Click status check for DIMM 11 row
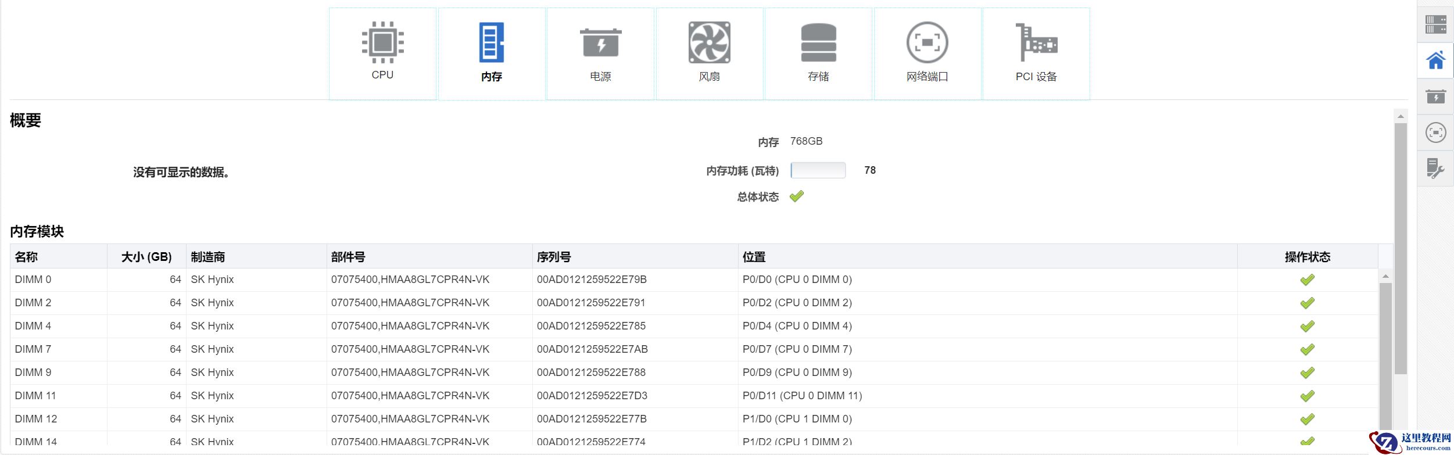This screenshot has width=1454, height=455. click(1308, 396)
